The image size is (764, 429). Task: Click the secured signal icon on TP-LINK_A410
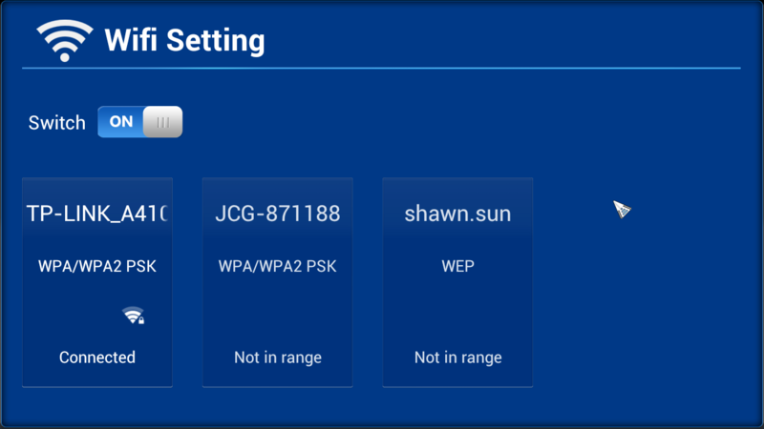click(134, 316)
